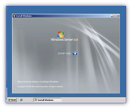Select the Install Windows taskbar button
The height and width of the screenshot is (109, 132).
[x=48, y=100]
